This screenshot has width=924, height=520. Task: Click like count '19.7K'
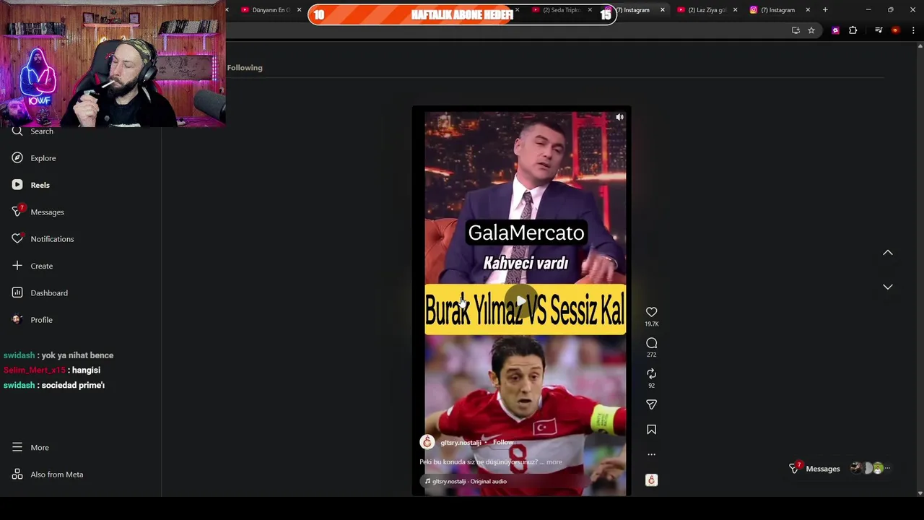coord(651,324)
